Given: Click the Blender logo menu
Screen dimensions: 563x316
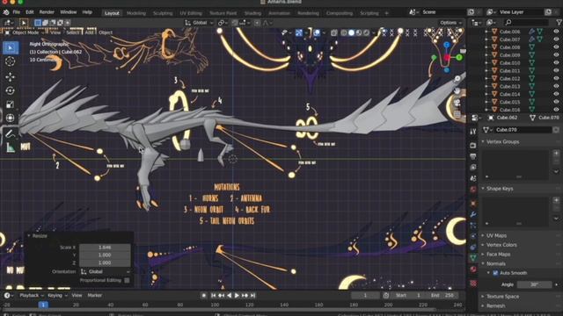Looking at the screenshot, I should (x=6, y=12).
